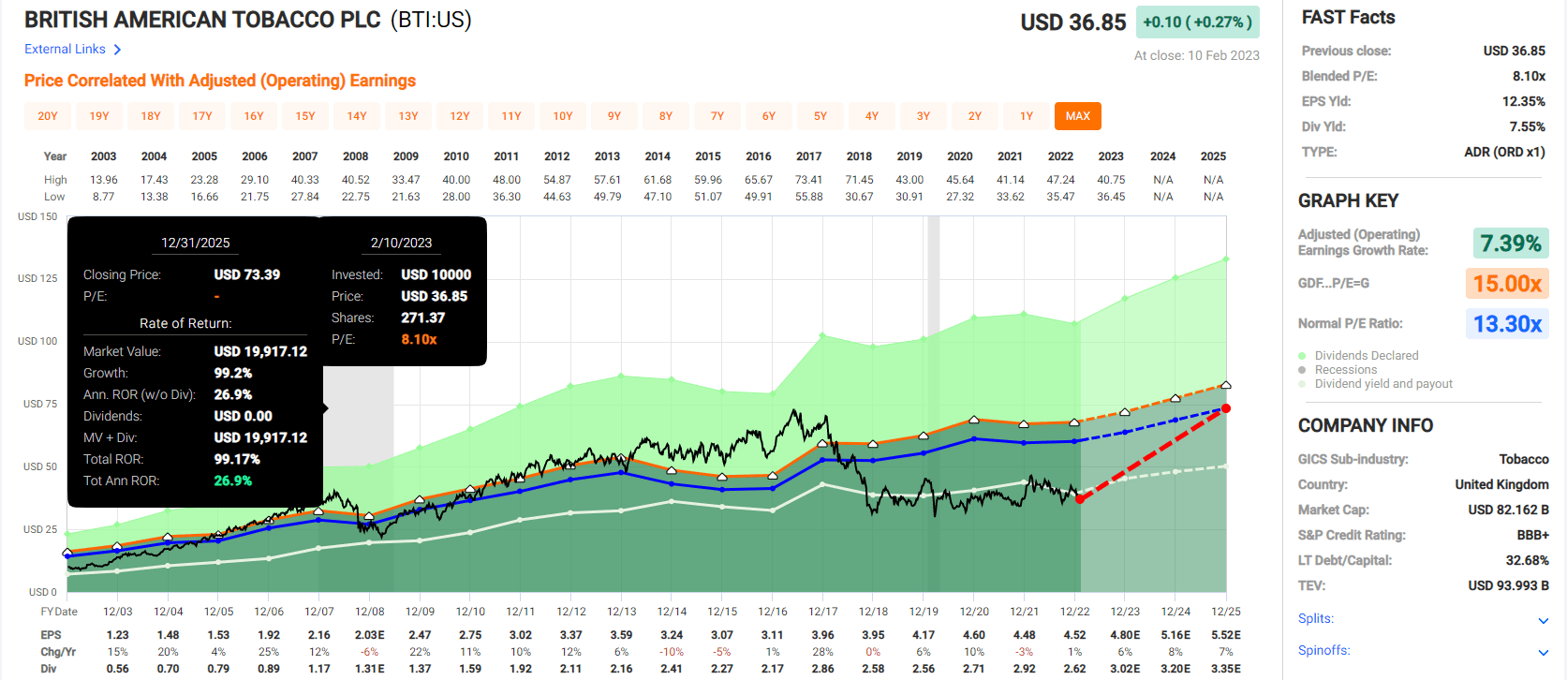Image resolution: width=1567 pixels, height=680 pixels.
Task: Click the green dot atop the chart at 12/25
Action: (1226, 259)
